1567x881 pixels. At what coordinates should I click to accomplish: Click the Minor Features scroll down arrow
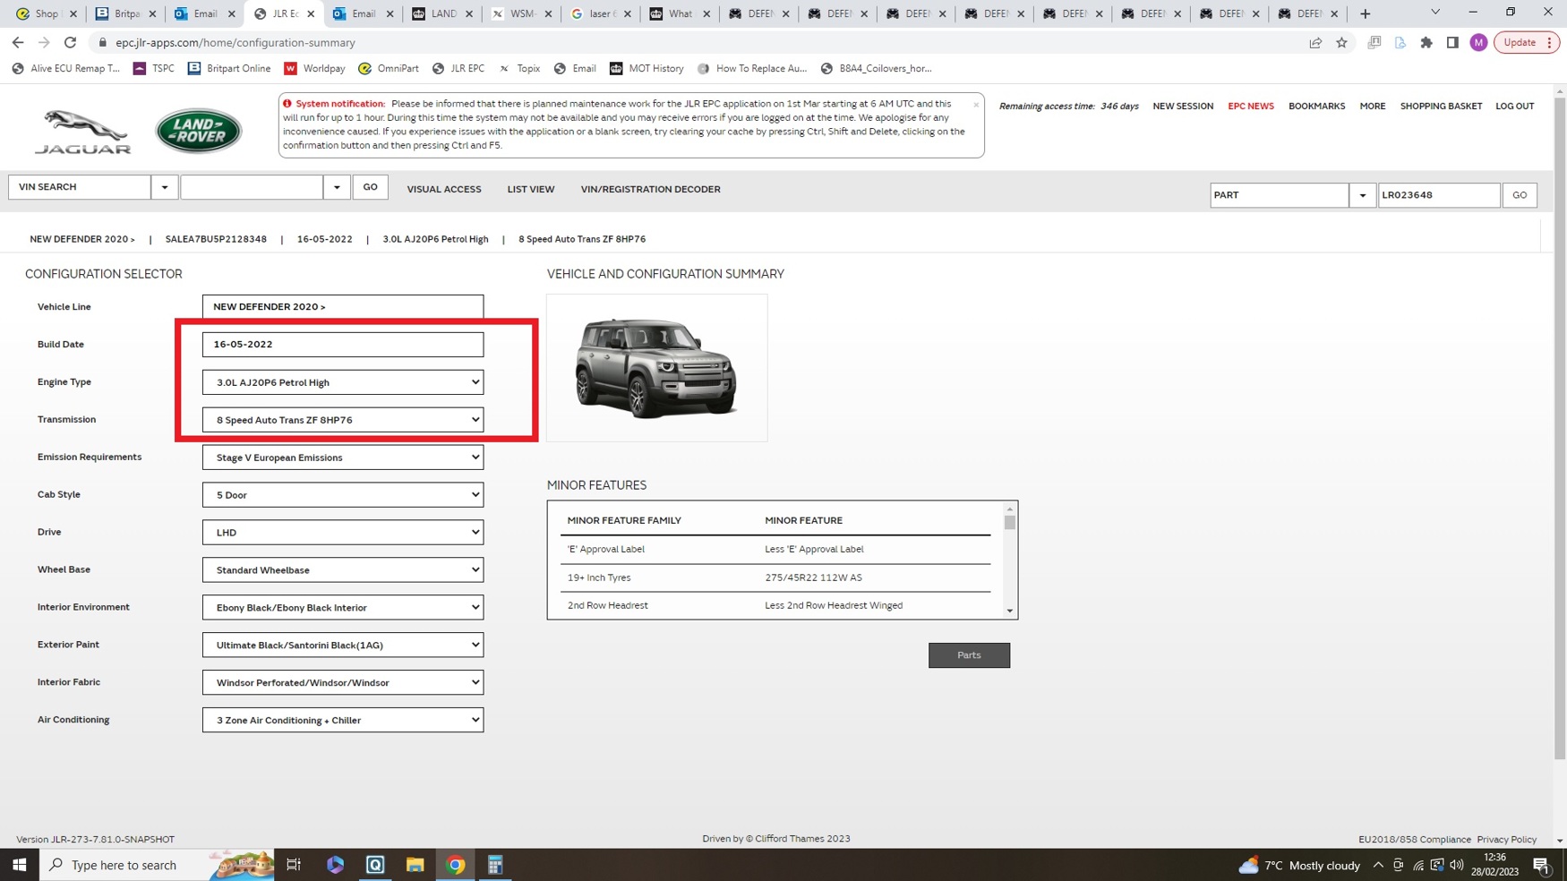(1010, 612)
